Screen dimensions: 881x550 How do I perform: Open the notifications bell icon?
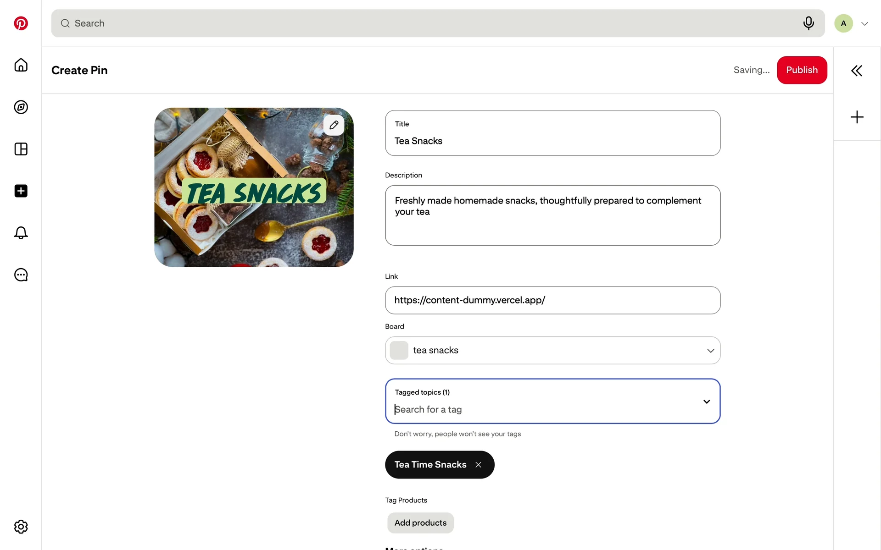[21, 233]
